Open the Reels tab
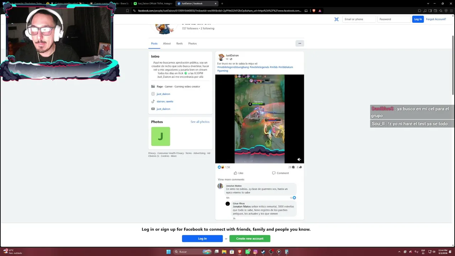The height and width of the screenshot is (256, 455). [x=180, y=43]
